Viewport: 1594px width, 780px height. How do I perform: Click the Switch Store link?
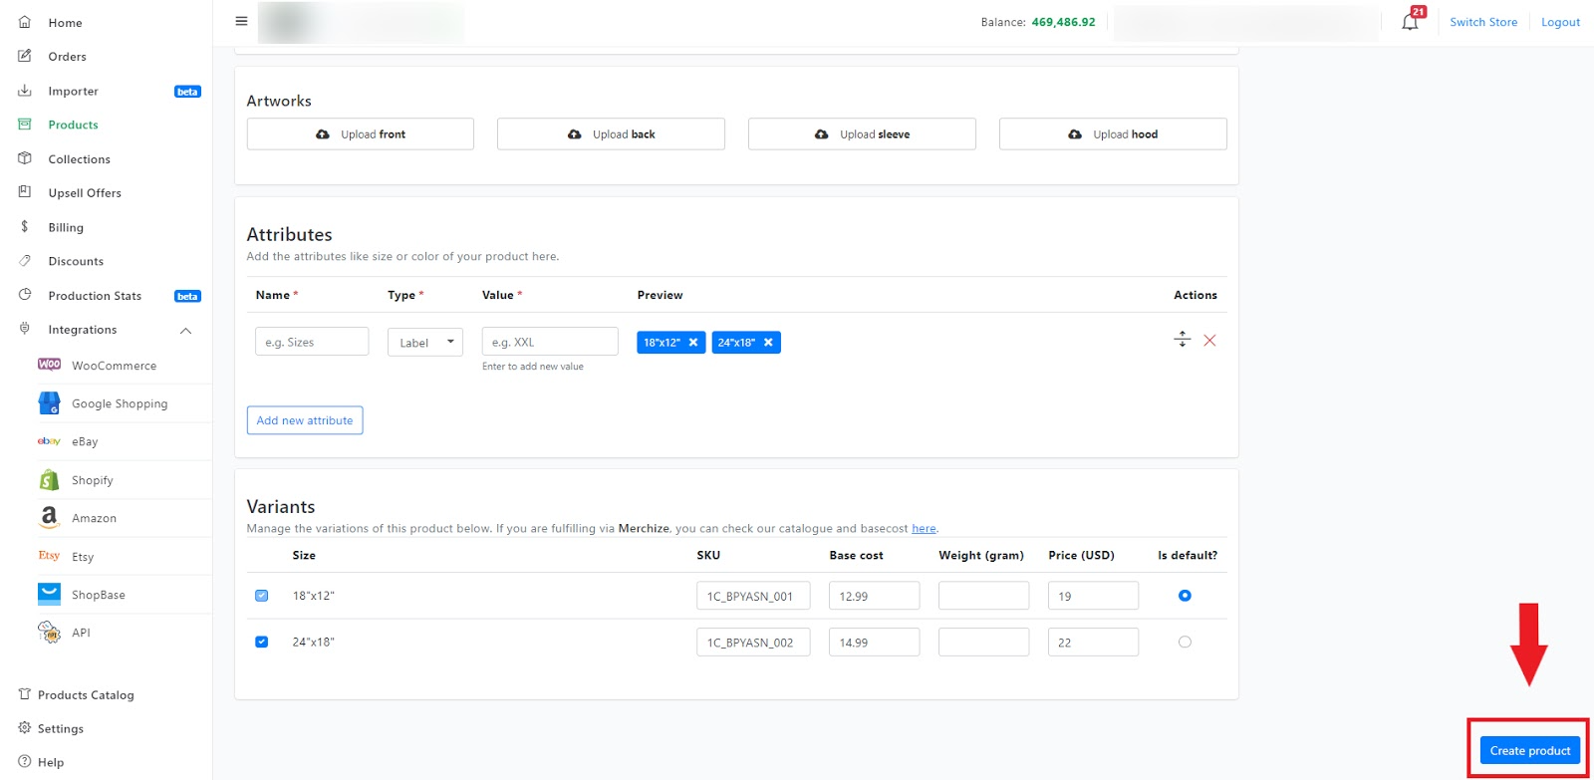coord(1483,22)
